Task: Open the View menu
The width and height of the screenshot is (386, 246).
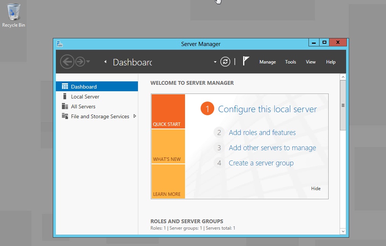Action: (x=311, y=62)
